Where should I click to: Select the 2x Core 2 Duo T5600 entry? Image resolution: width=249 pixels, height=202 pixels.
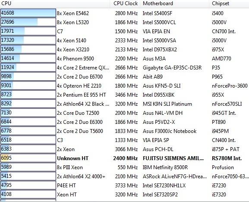click(80, 131)
